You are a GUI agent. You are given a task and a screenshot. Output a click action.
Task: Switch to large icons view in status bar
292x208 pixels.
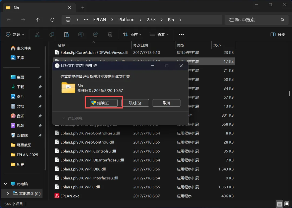click(x=287, y=204)
